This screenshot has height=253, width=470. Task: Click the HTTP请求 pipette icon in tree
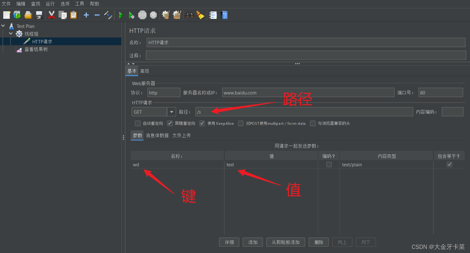(x=27, y=41)
